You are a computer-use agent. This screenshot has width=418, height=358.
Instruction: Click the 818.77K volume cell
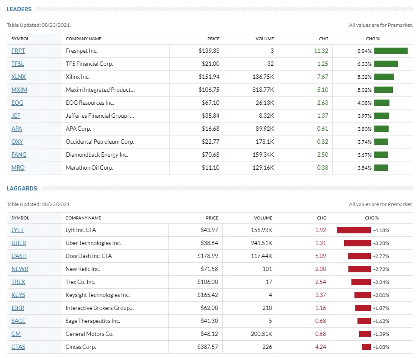[263, 90]
